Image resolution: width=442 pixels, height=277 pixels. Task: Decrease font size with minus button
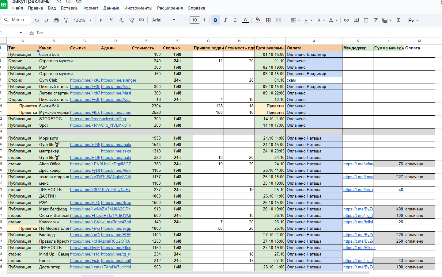(185, 20)
